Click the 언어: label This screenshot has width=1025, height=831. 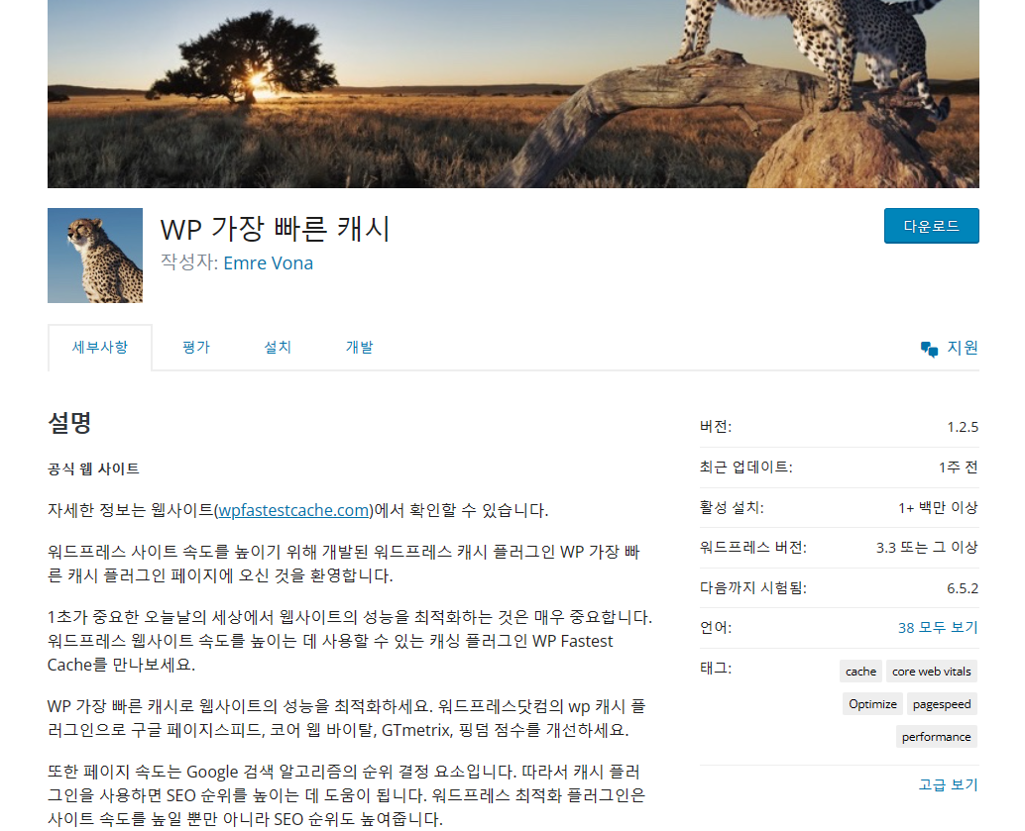(715, 628)
